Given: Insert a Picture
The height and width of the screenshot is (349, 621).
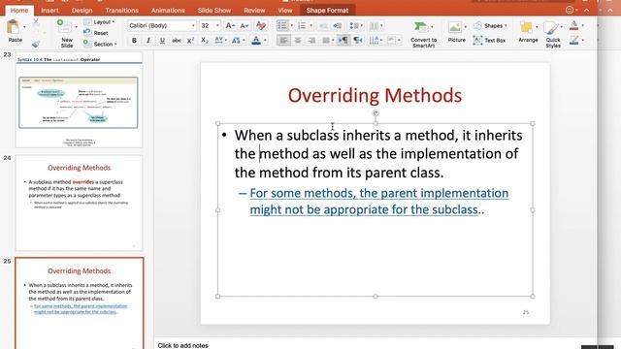Looking at the screenshot, I should click(456, 32).
